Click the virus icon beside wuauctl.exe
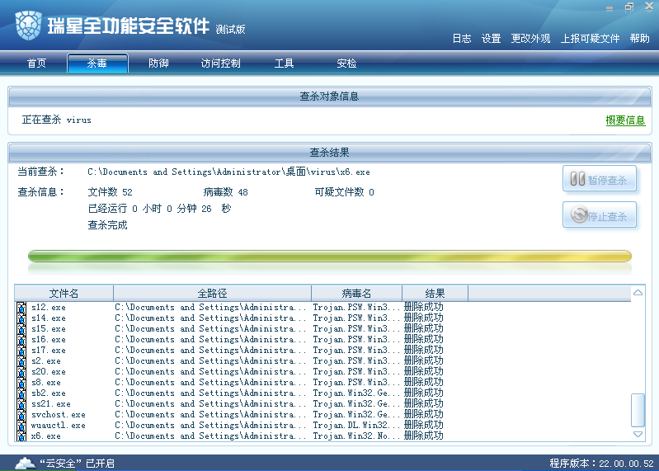This screenshot has height=471, width=659. click(x=21, y=426)
